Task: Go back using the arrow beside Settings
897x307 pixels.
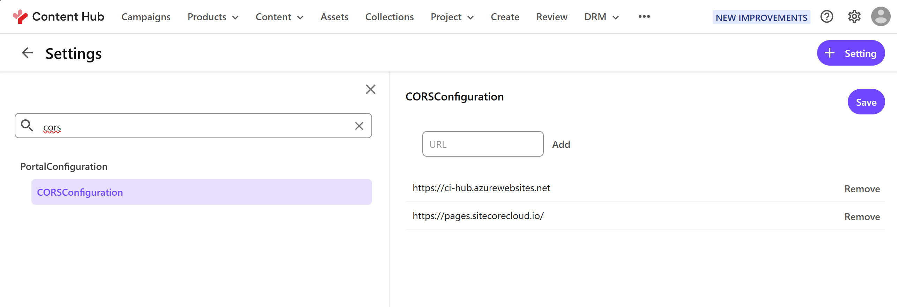Action: (27, 53)
